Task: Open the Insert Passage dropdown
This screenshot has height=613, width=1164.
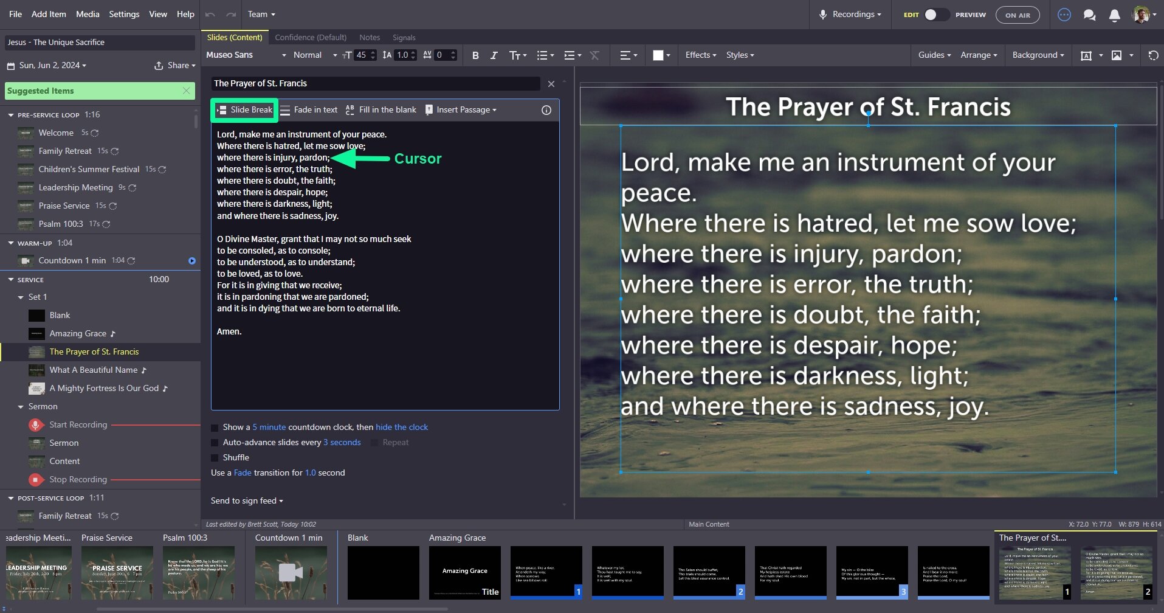Action: point(461,110)
